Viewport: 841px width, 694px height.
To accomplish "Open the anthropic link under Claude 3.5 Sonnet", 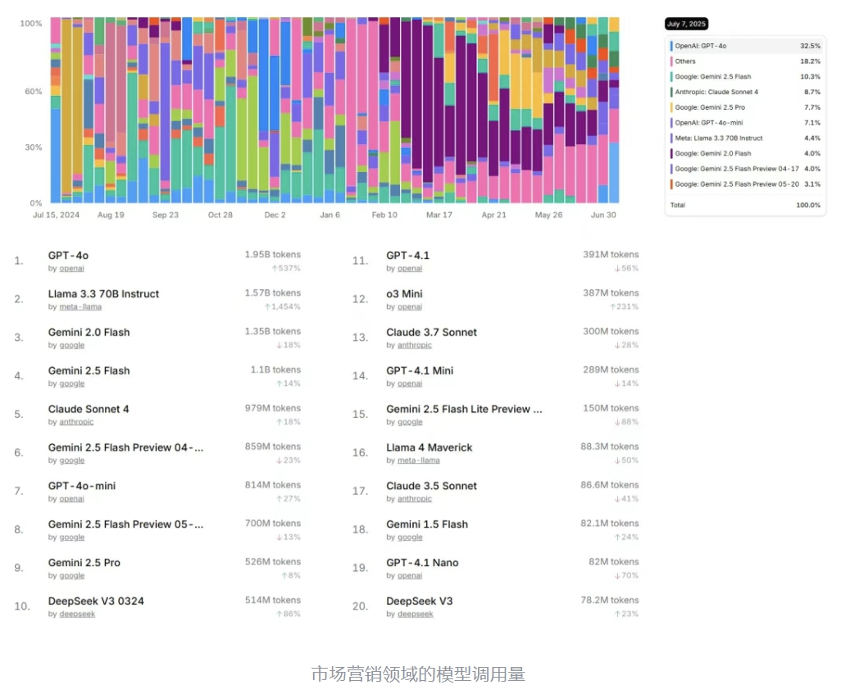I will 415,499.
